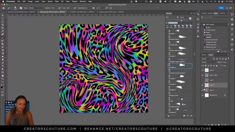Select the Zoom tool
This screenshot has width=235, height=132.
point(3,79)
